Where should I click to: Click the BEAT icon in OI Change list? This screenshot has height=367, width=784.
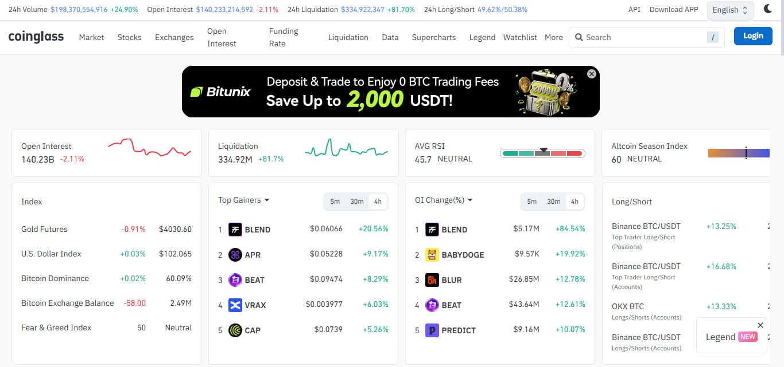click(x=432, y=305)
